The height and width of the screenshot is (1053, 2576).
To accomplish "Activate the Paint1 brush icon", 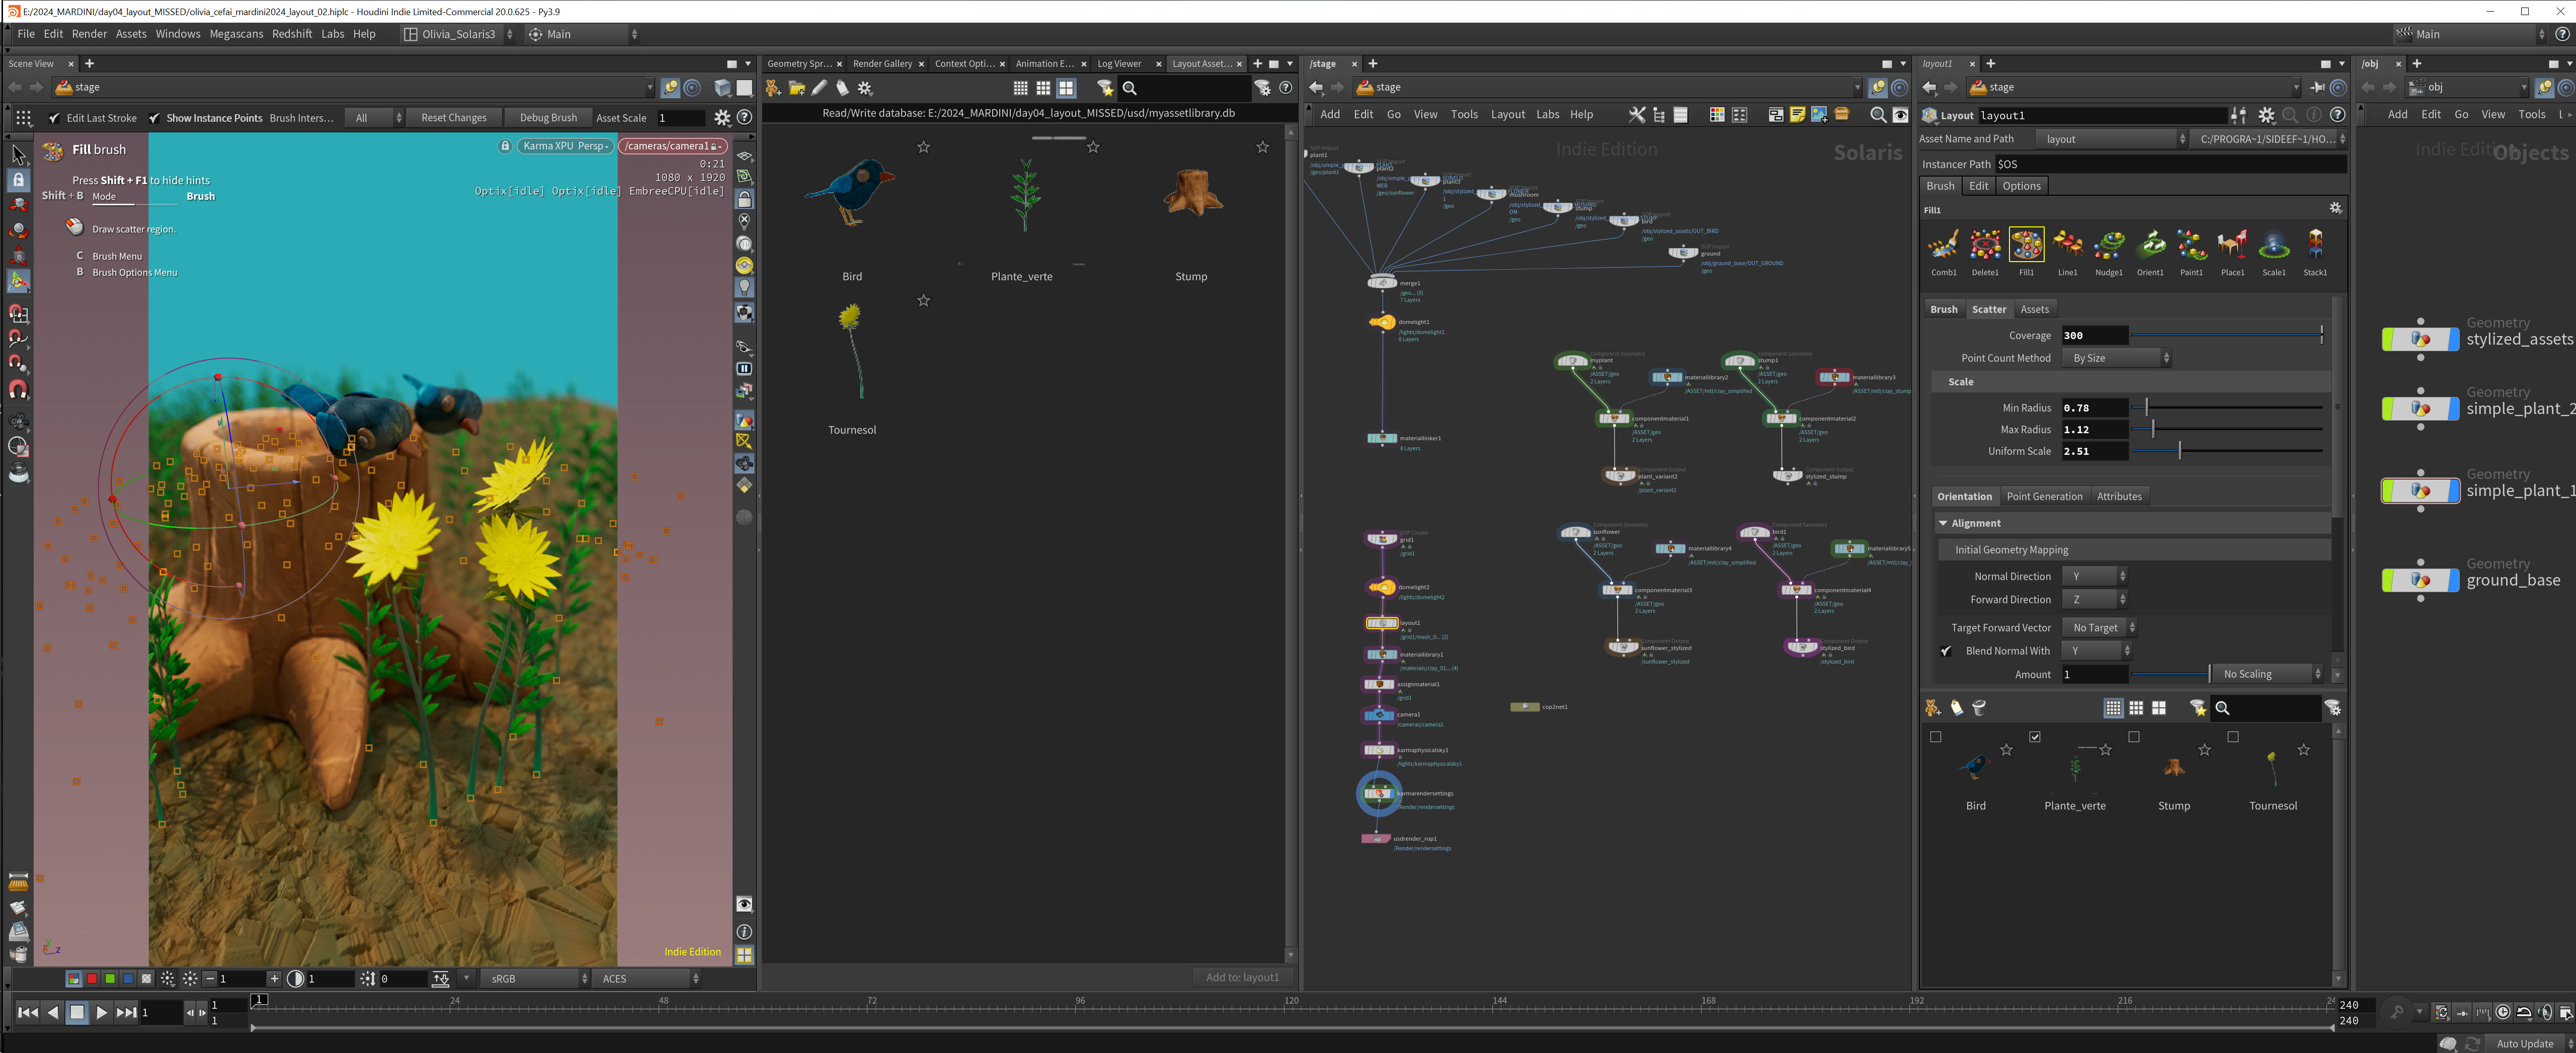I will click(x=2191, y=245).
